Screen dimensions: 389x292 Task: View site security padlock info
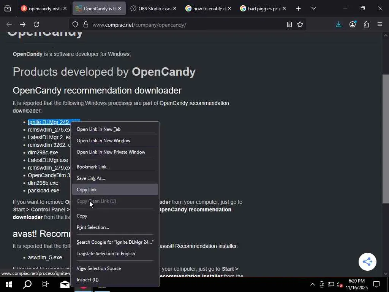(86, 24)
